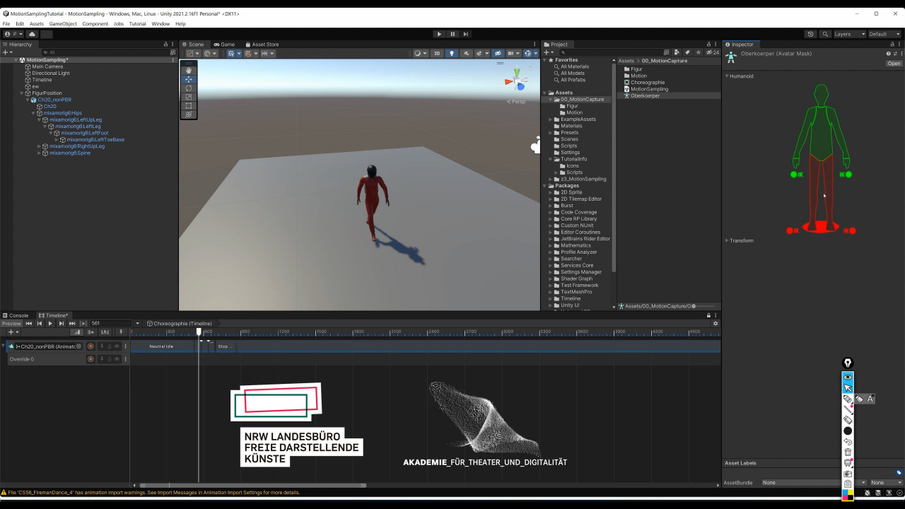Click the Open button in Inspector
This screenshot has height=509, width=905.
click(x=894, y=64)
